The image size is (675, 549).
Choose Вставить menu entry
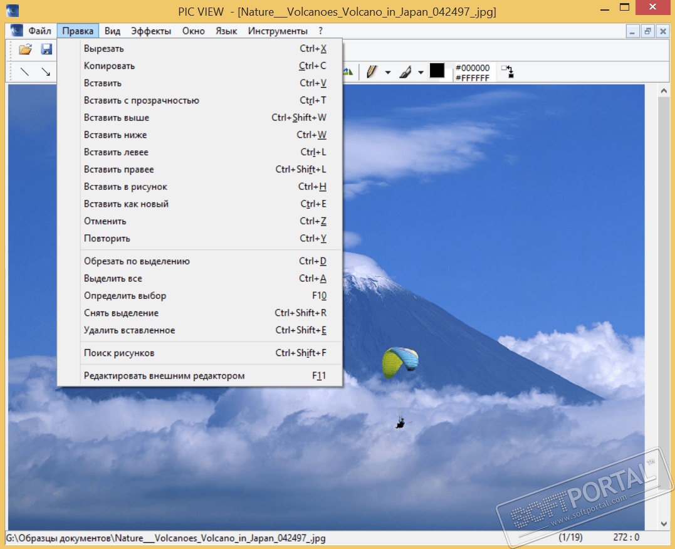[200, 83]
